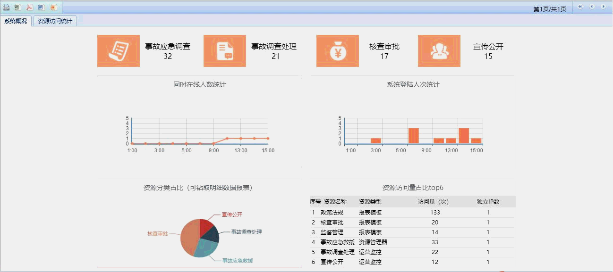Click the 资源名称 column header
The height and width of the screenshot is (272, 613).
click(335, 202)
